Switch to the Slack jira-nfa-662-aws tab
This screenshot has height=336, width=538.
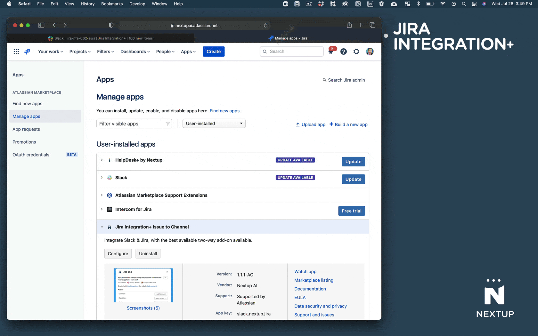coord(100,38)
